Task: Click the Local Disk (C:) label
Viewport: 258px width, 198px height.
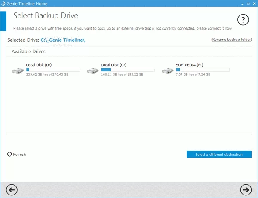Action: click(x=114, y=65)
